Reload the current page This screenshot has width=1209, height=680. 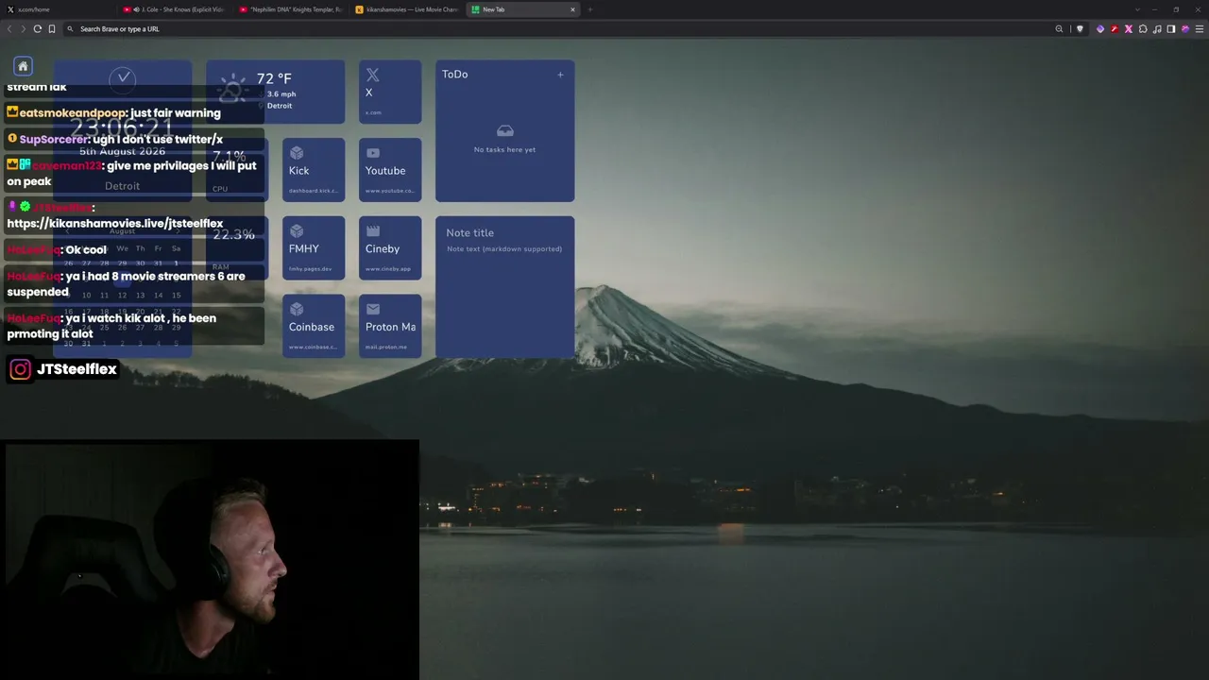pyautogui.click(x=37, y=29)
